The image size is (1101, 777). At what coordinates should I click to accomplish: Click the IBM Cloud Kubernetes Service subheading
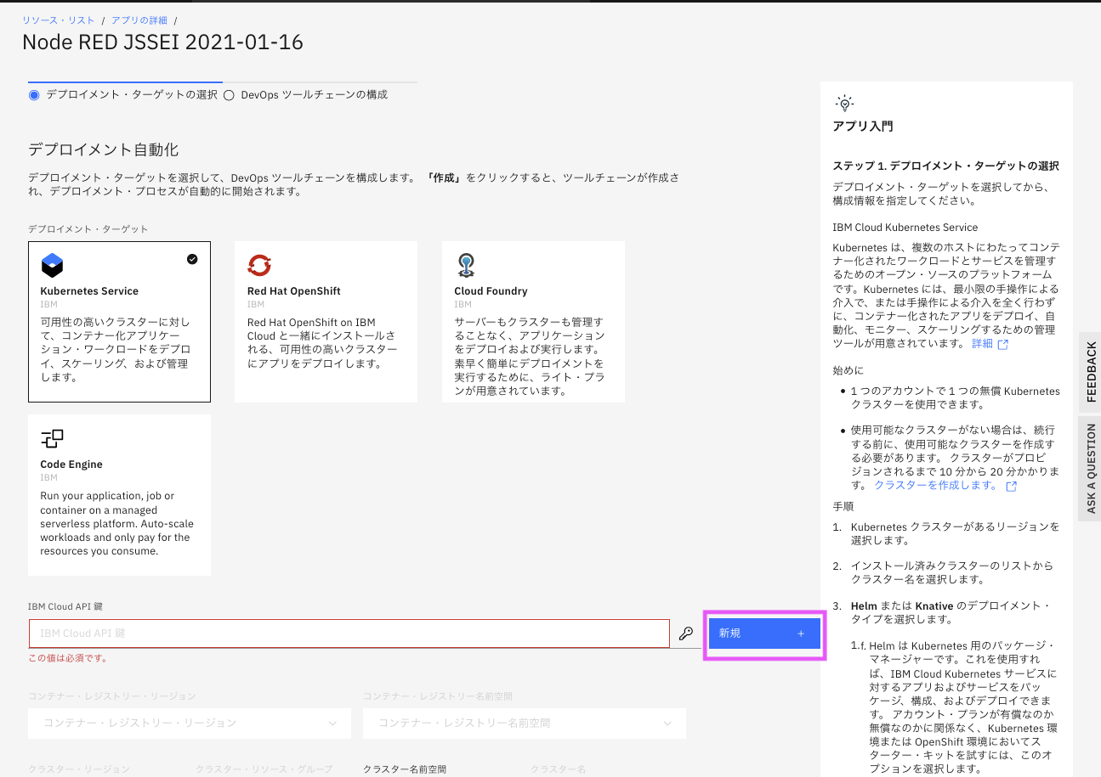pyautogui.click(x=905, y=228)
